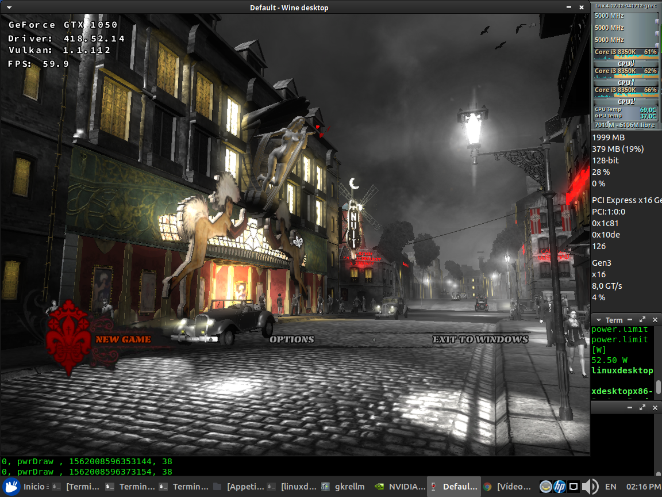This screenshot has height=497, width=662.
Task: Open the [Vídeo... Chrome taskbar entry
Action: (x=509, y=487)
